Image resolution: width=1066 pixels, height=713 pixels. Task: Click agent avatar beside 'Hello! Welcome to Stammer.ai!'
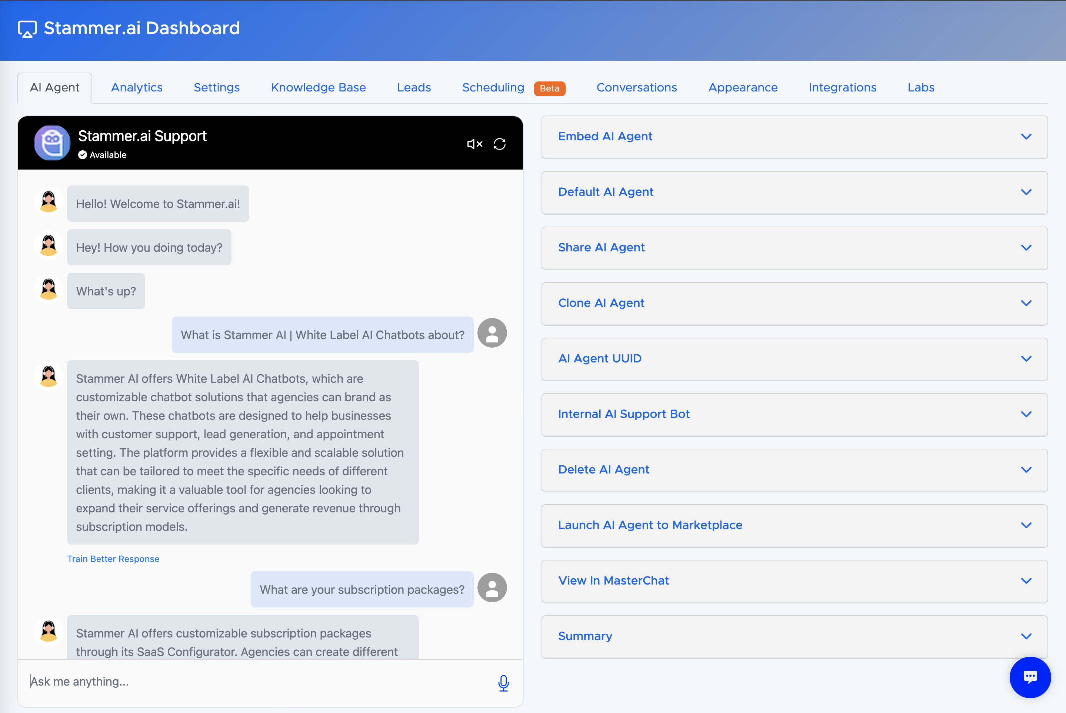[x=49, y=202]
